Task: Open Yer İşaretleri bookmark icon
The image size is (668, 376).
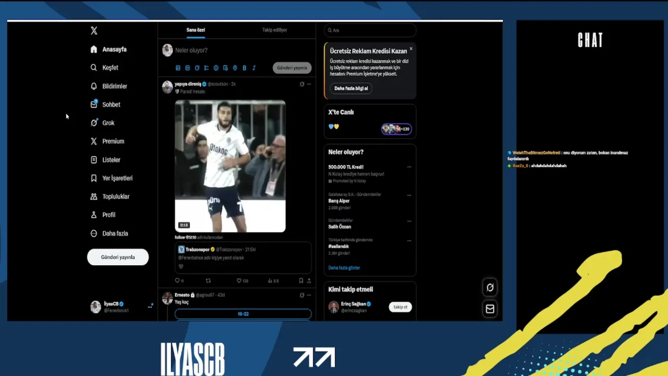Action: pyautogui.click(x=94, y=178)
